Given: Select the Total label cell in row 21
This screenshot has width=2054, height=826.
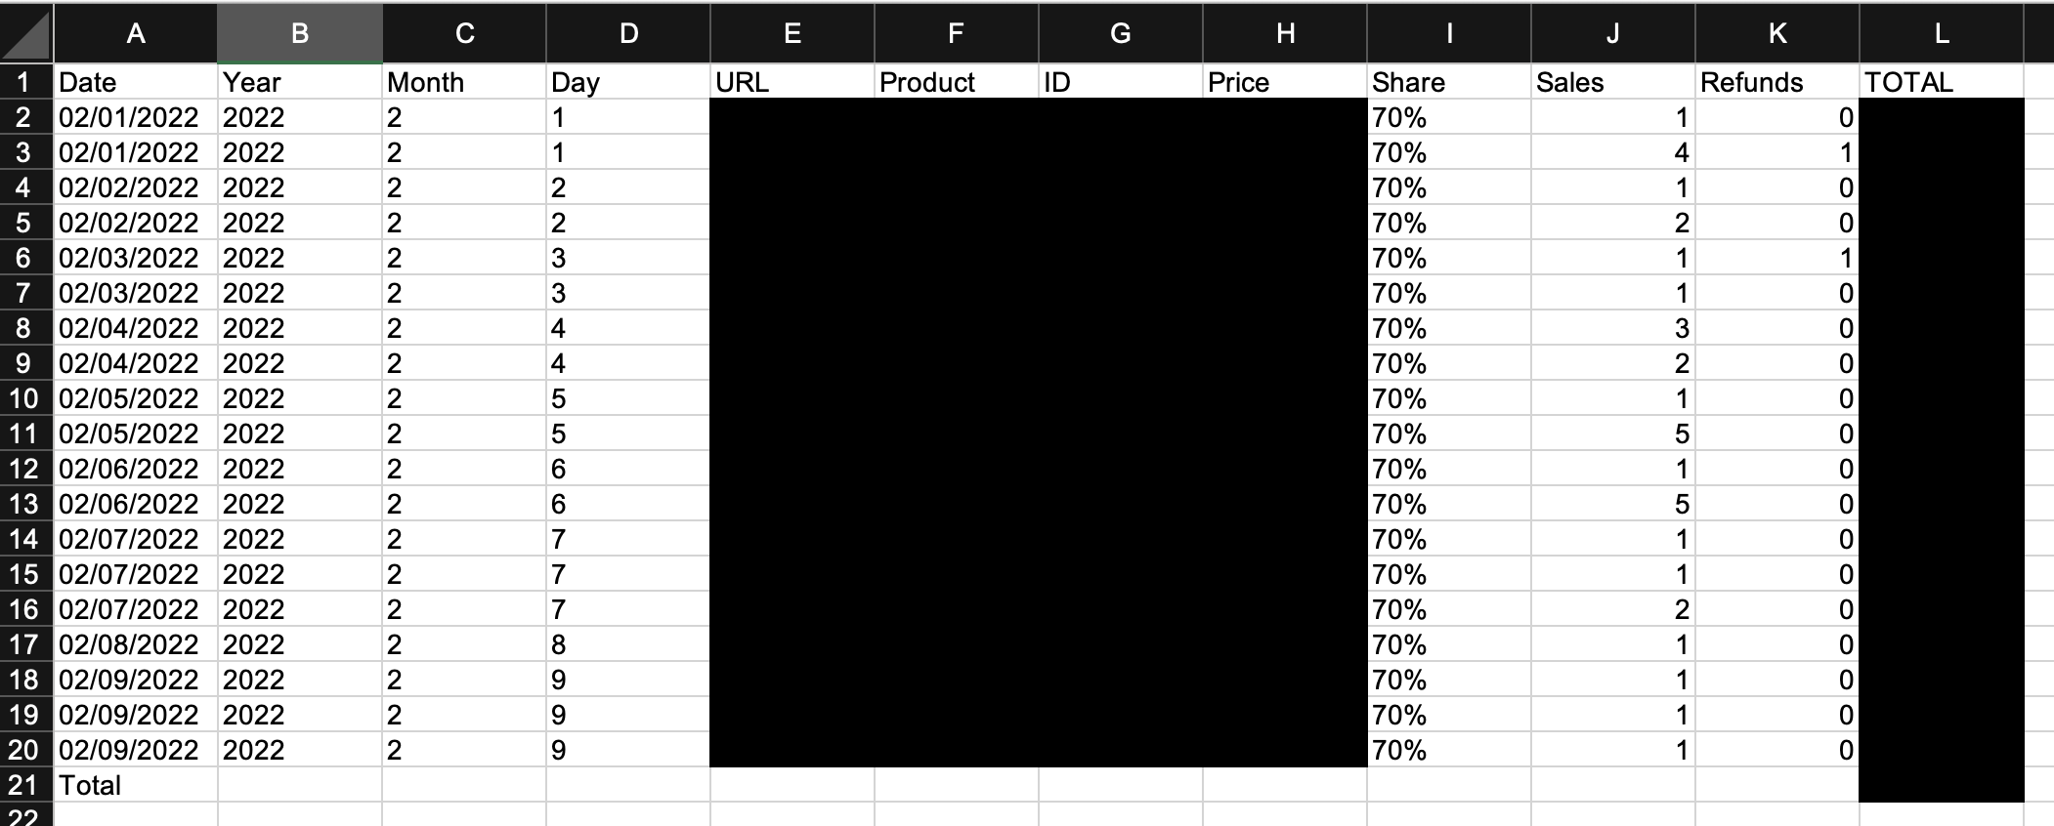Looking at the screenshot, I should (x=136, y=785).
